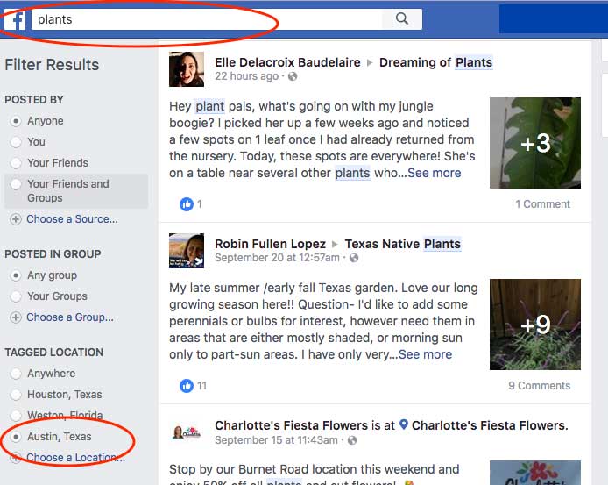Screen dimensions: 608x485
Task: Select the Any group radio button
Action: pyautogui.click(x=16, y=275)
